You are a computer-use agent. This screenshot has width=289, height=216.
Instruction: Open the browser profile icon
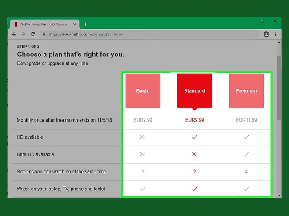(x=266, y=34)
